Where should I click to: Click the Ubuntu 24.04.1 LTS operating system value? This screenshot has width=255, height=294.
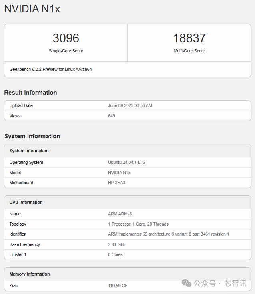point(126,162)
